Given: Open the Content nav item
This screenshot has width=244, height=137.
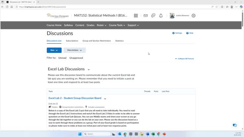Looking at the screenshot, I should click(80, 25).
